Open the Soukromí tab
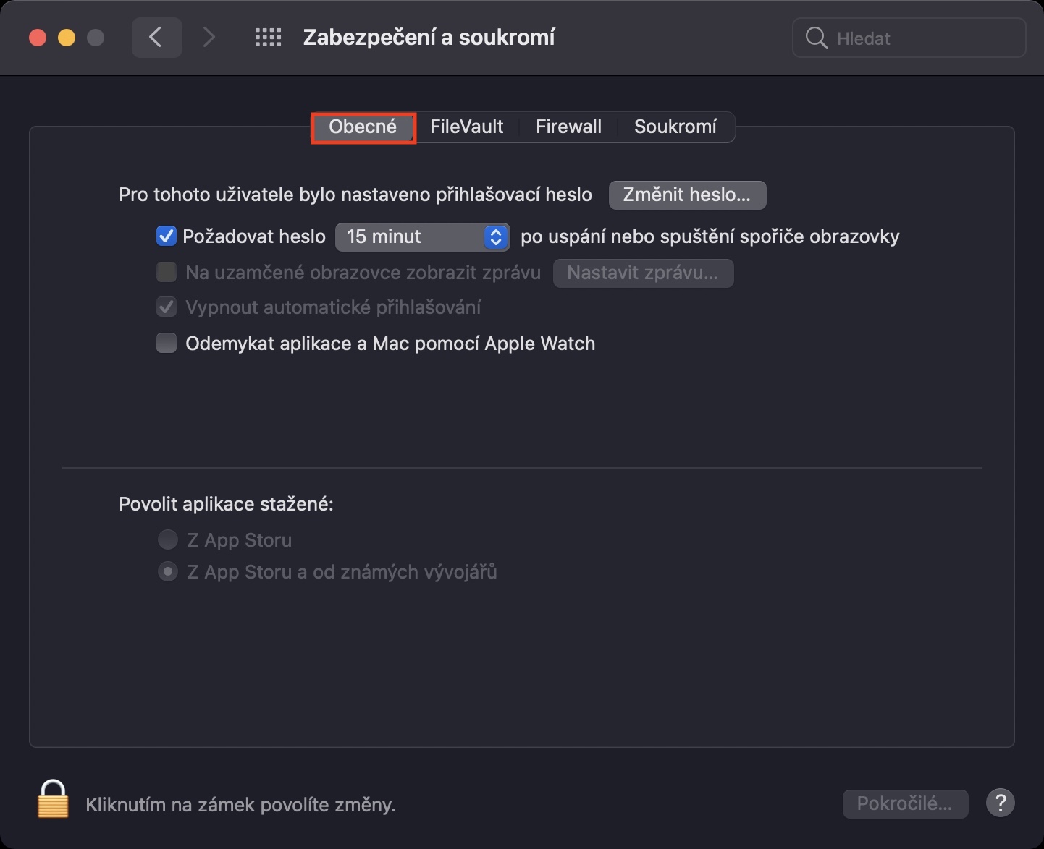Screen dimensions: 1044x849 pos(675,127)
